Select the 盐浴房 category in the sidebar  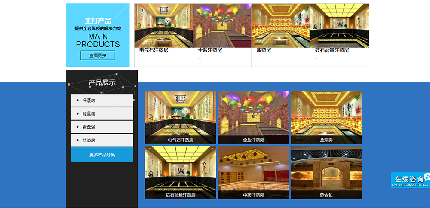[89, 141]
